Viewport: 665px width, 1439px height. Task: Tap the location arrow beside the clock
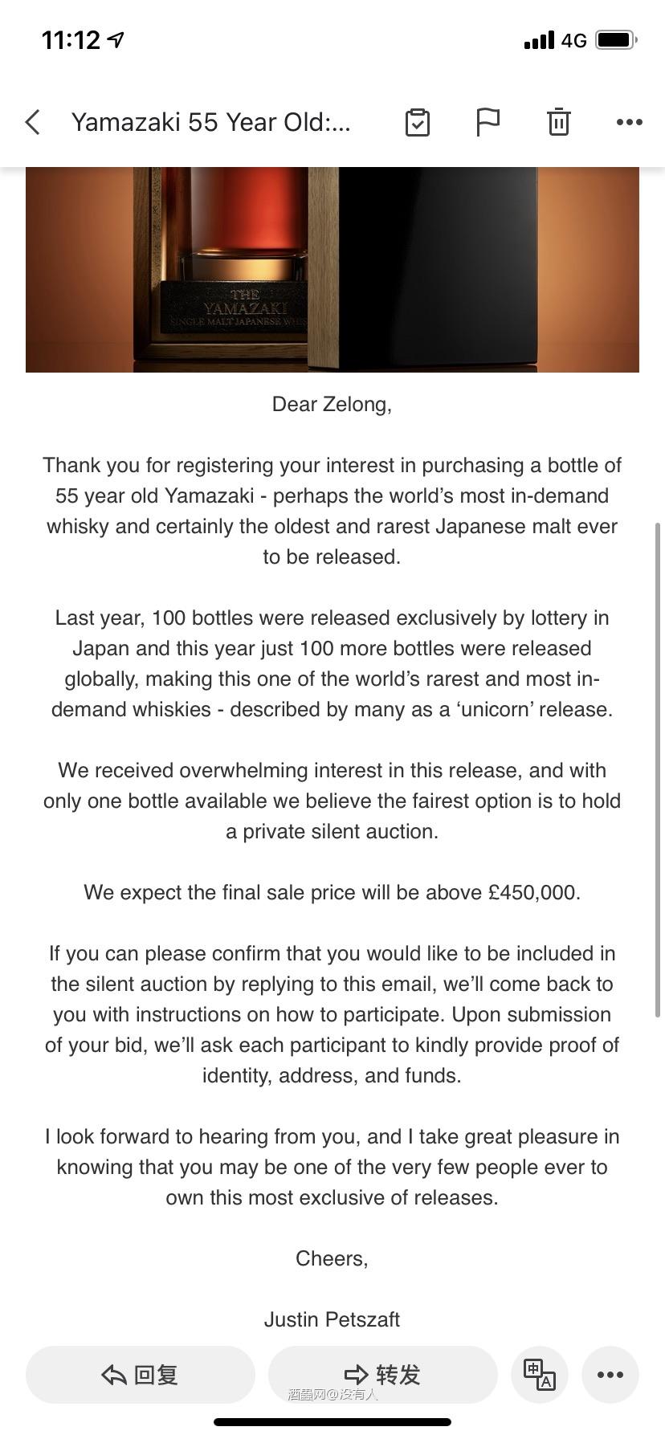[116, 39]
